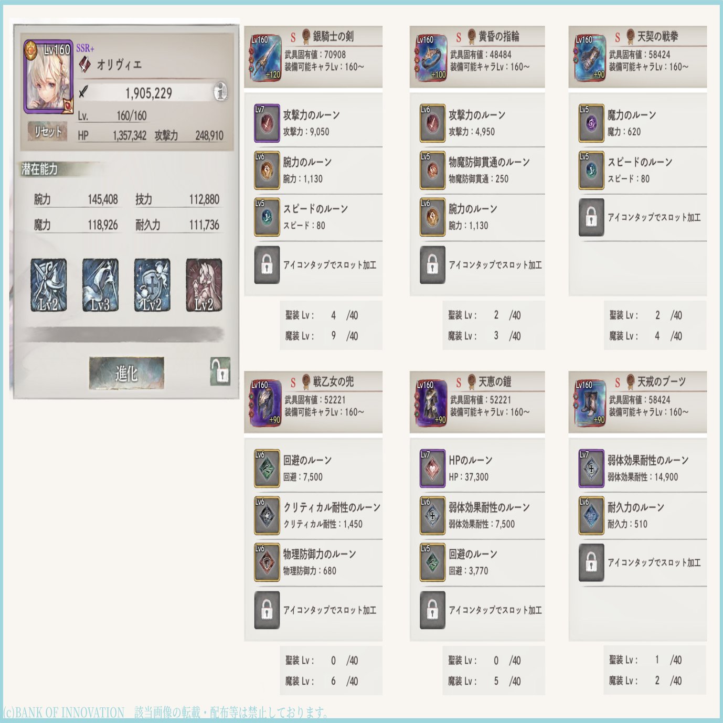
Task: Select the Lv5 魔力のルーン rune icon
Action: pos(591,123)
